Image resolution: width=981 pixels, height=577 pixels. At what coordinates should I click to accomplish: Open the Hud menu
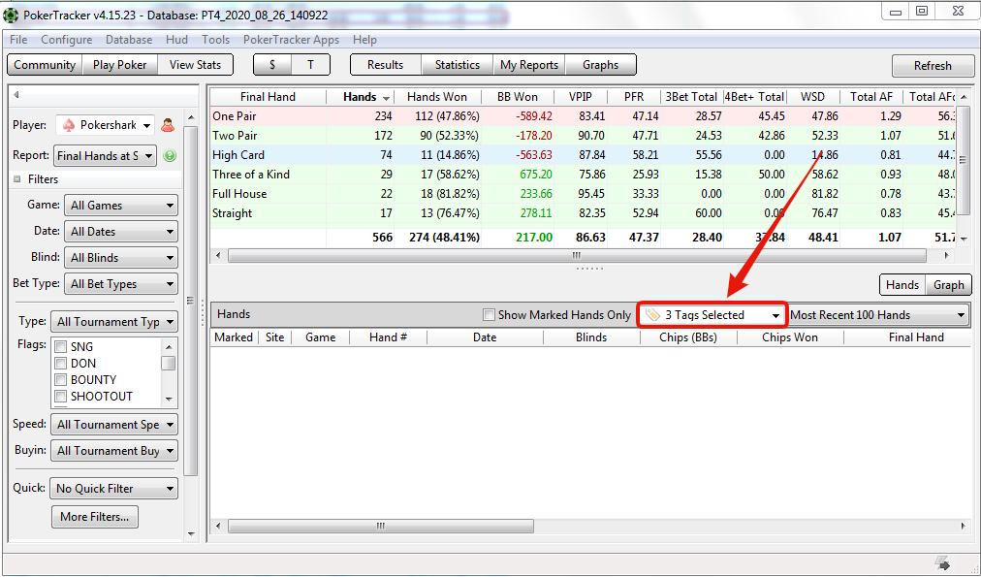[176, 40]
